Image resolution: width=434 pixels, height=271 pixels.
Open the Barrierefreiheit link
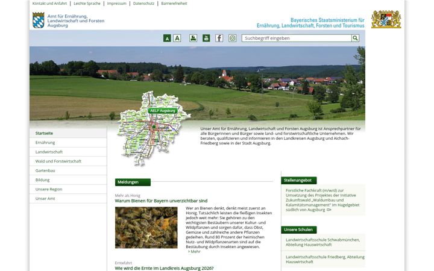174,4
